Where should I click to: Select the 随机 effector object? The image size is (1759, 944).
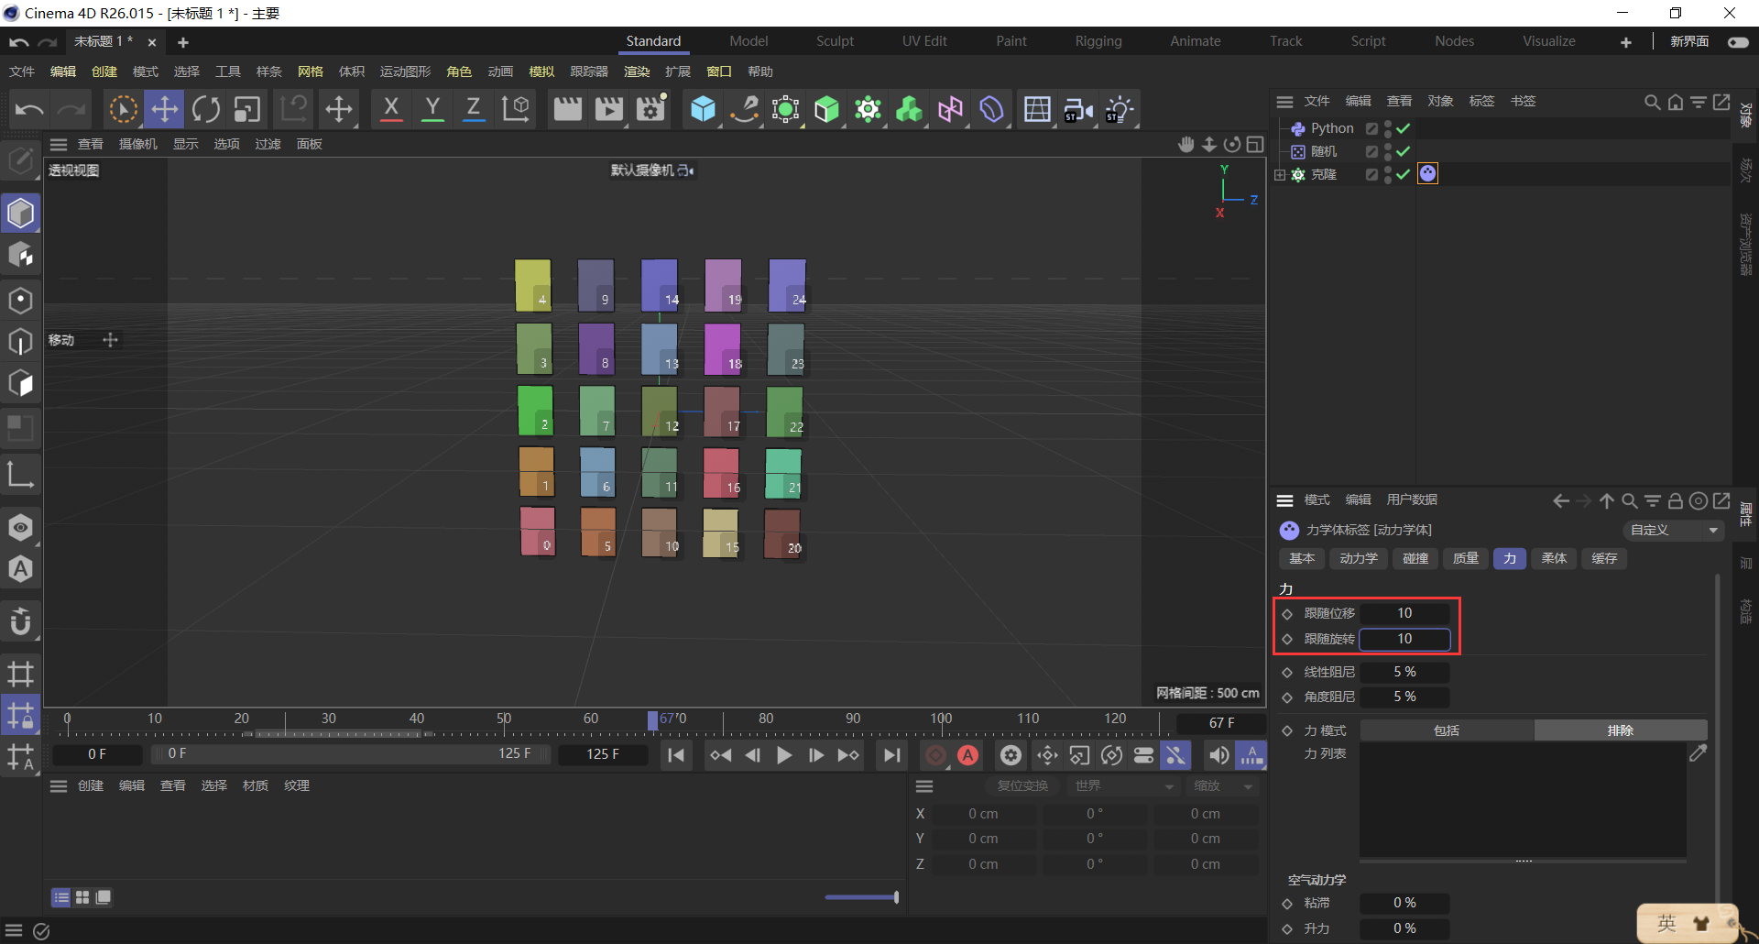tap(1323, 151)
